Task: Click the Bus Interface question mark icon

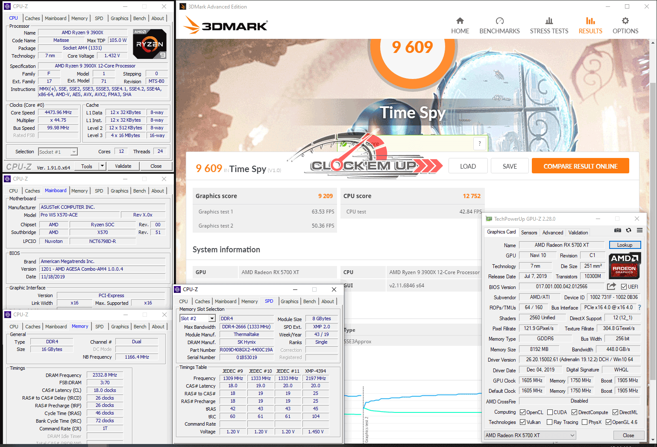Action: [x=639, y=307]
